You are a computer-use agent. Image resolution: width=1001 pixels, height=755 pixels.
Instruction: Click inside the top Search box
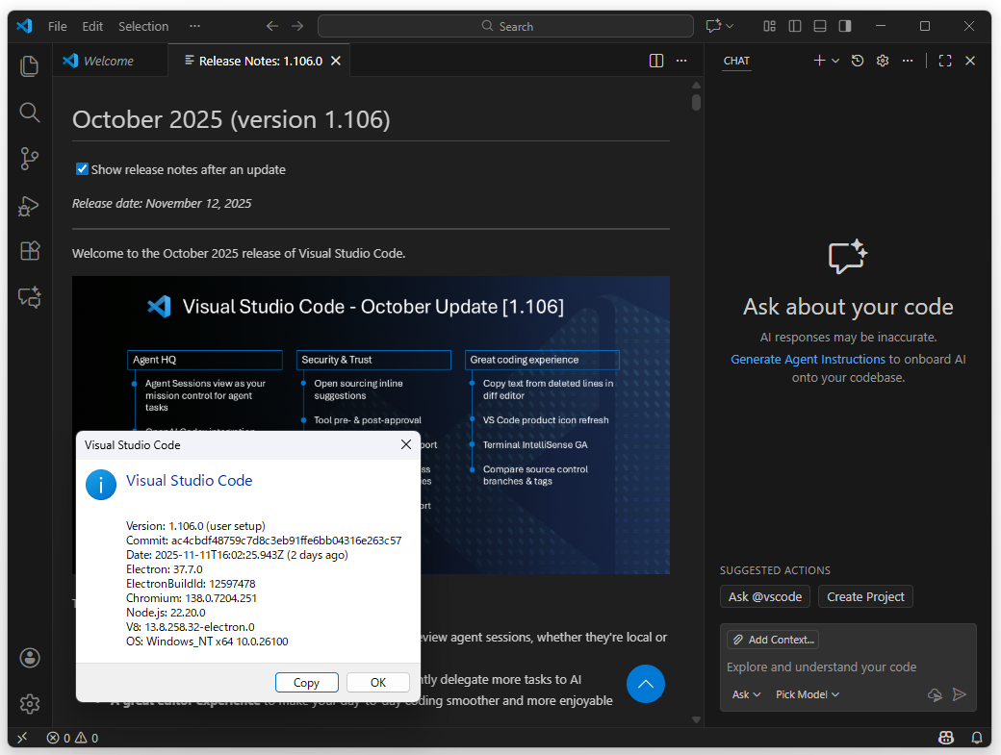pos(506,26)
